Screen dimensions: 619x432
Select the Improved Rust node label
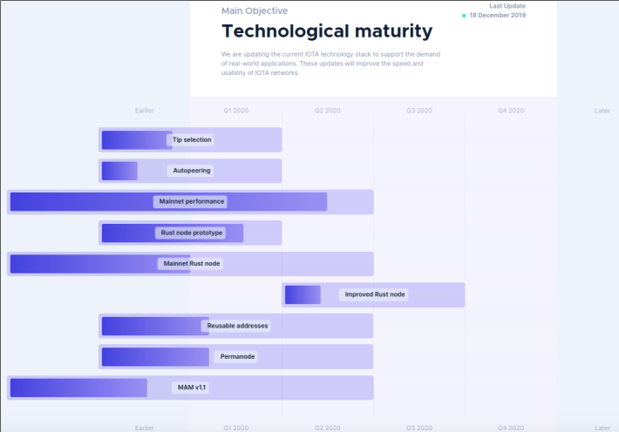(x=375, y=294)
